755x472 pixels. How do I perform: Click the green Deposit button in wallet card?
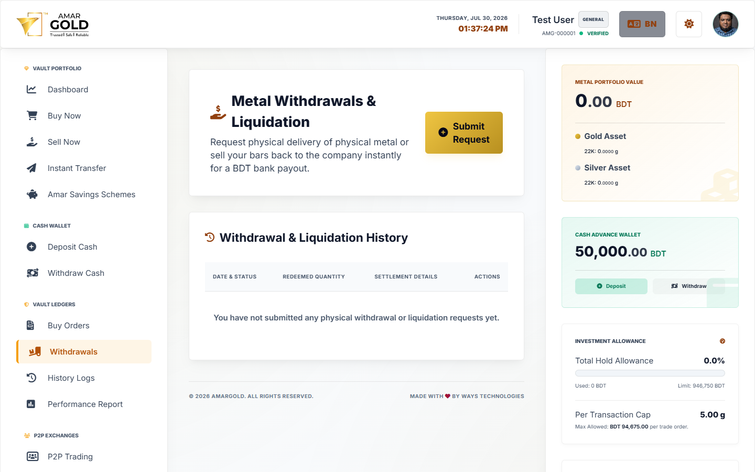coord(611,286)
